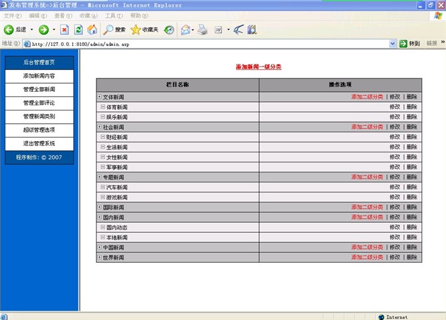Click 删除 in the 军事新闻 row
The height and width of the screenshot is (320, 446).
coord(411,167)
